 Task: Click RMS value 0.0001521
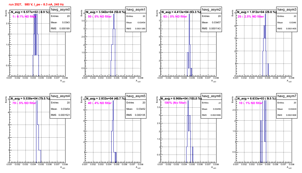64,115
